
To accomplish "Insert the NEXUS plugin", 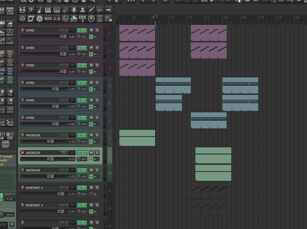I will coord(48,19).
